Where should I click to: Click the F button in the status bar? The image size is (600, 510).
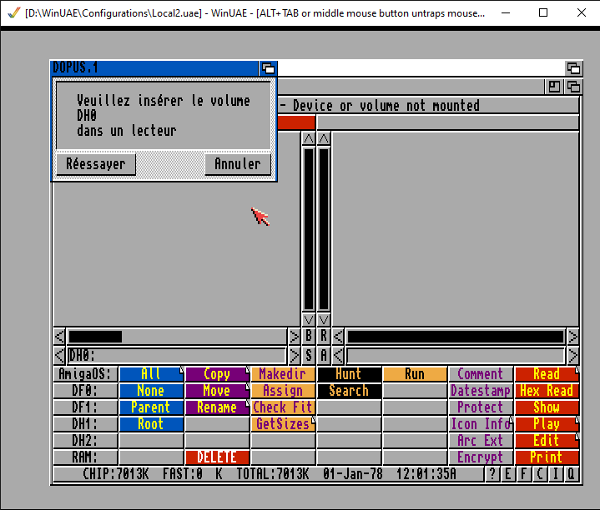coord(524,474)
